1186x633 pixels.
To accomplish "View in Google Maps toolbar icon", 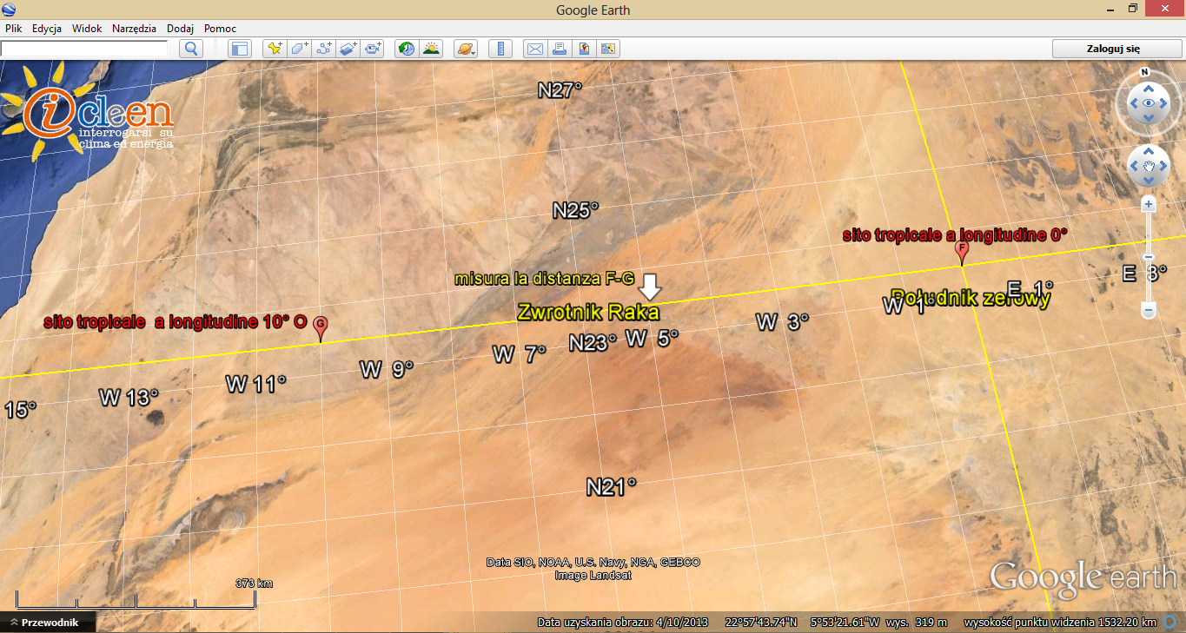I will pos(607,49).
